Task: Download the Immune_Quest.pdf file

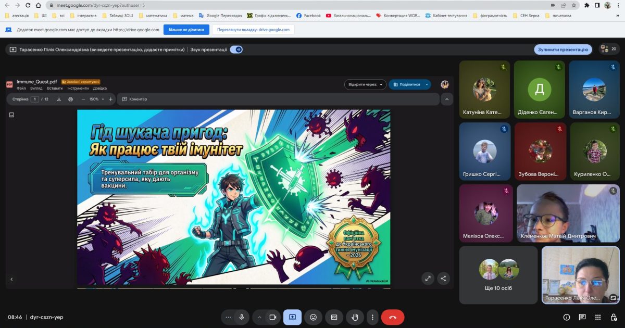Action: pyautogui.click(x=59, y=99)
